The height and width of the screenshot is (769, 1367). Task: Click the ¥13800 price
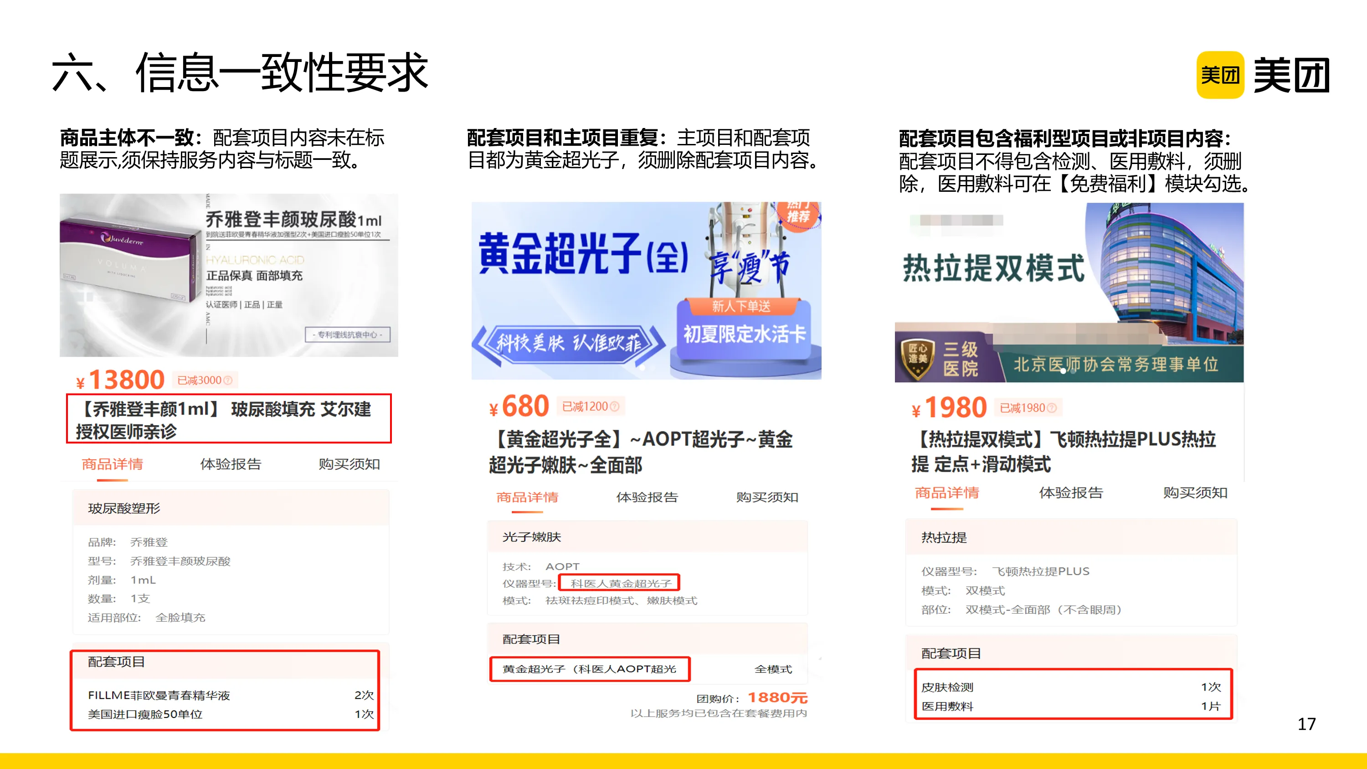click(x=120, y=380)
